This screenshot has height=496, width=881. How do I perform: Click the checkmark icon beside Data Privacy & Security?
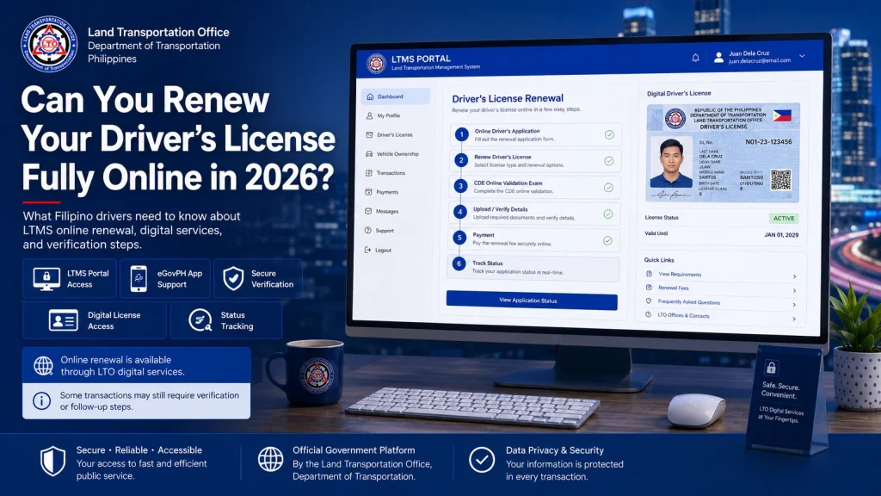pos(482,460)
